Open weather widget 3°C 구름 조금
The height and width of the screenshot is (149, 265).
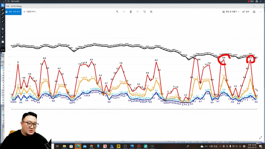click(209, 146)
